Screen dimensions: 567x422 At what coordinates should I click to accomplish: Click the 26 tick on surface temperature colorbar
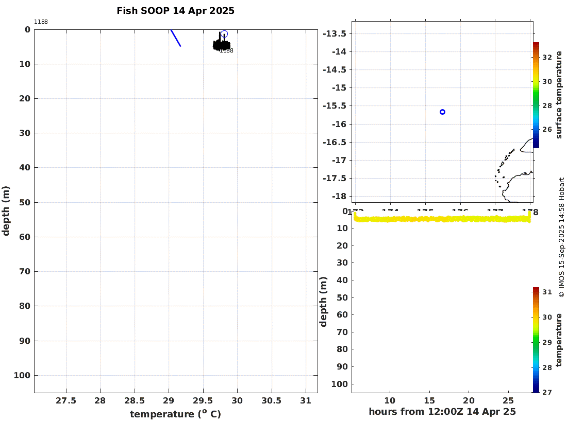547,129
